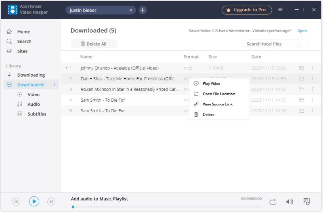Click the justin bieber tab
323x212 pixels.
click(x=101, y=10)
